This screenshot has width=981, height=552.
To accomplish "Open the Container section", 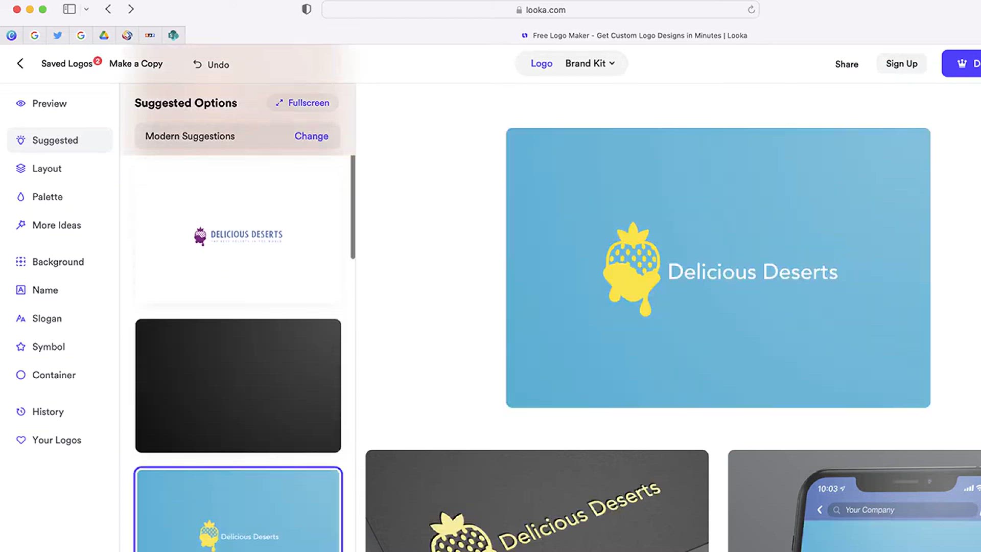I will (60, 375).
